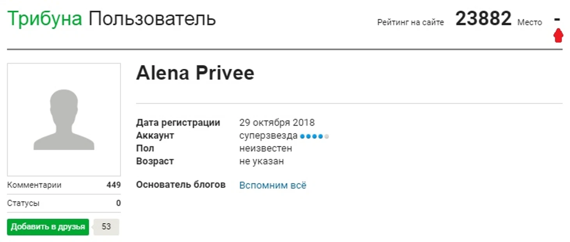
Task: Click the Основатель блогов label
Action: (x=181, y=185)
